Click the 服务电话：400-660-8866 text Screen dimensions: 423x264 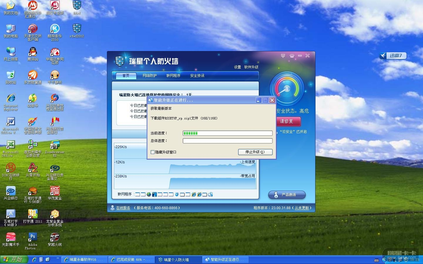pos(157,208)
